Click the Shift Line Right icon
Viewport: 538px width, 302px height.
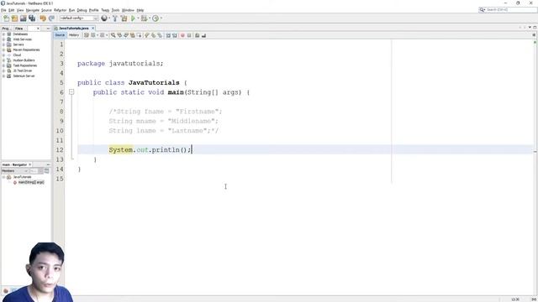175,35
